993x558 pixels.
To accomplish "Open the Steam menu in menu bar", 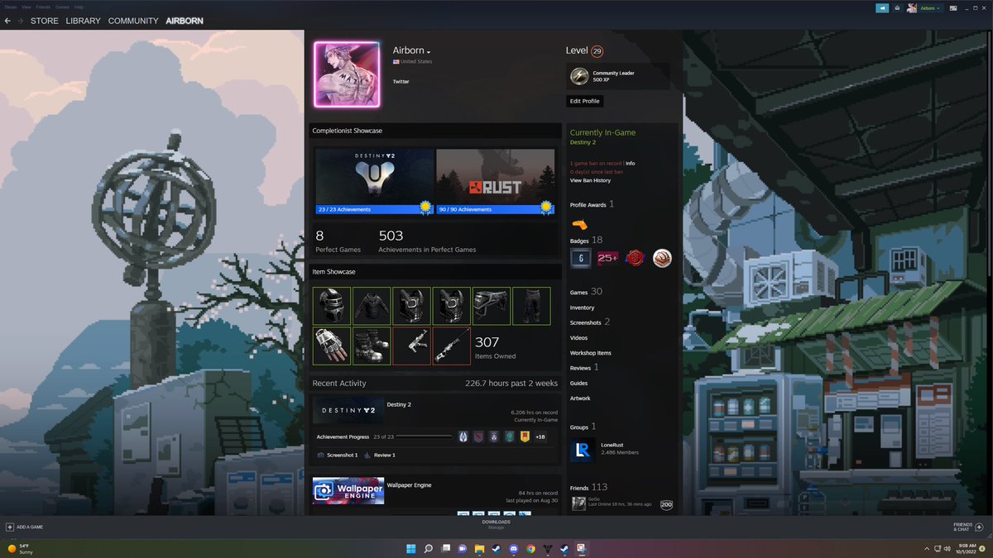I will pos(10,7).
